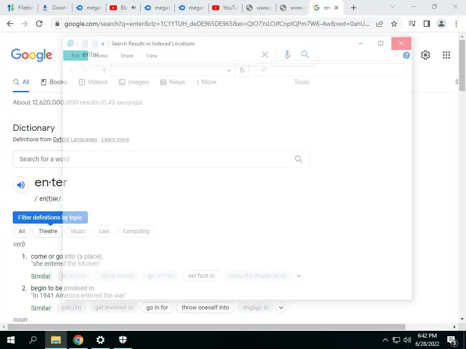Open File Explorer from taskbar

[x=56, y=340]
